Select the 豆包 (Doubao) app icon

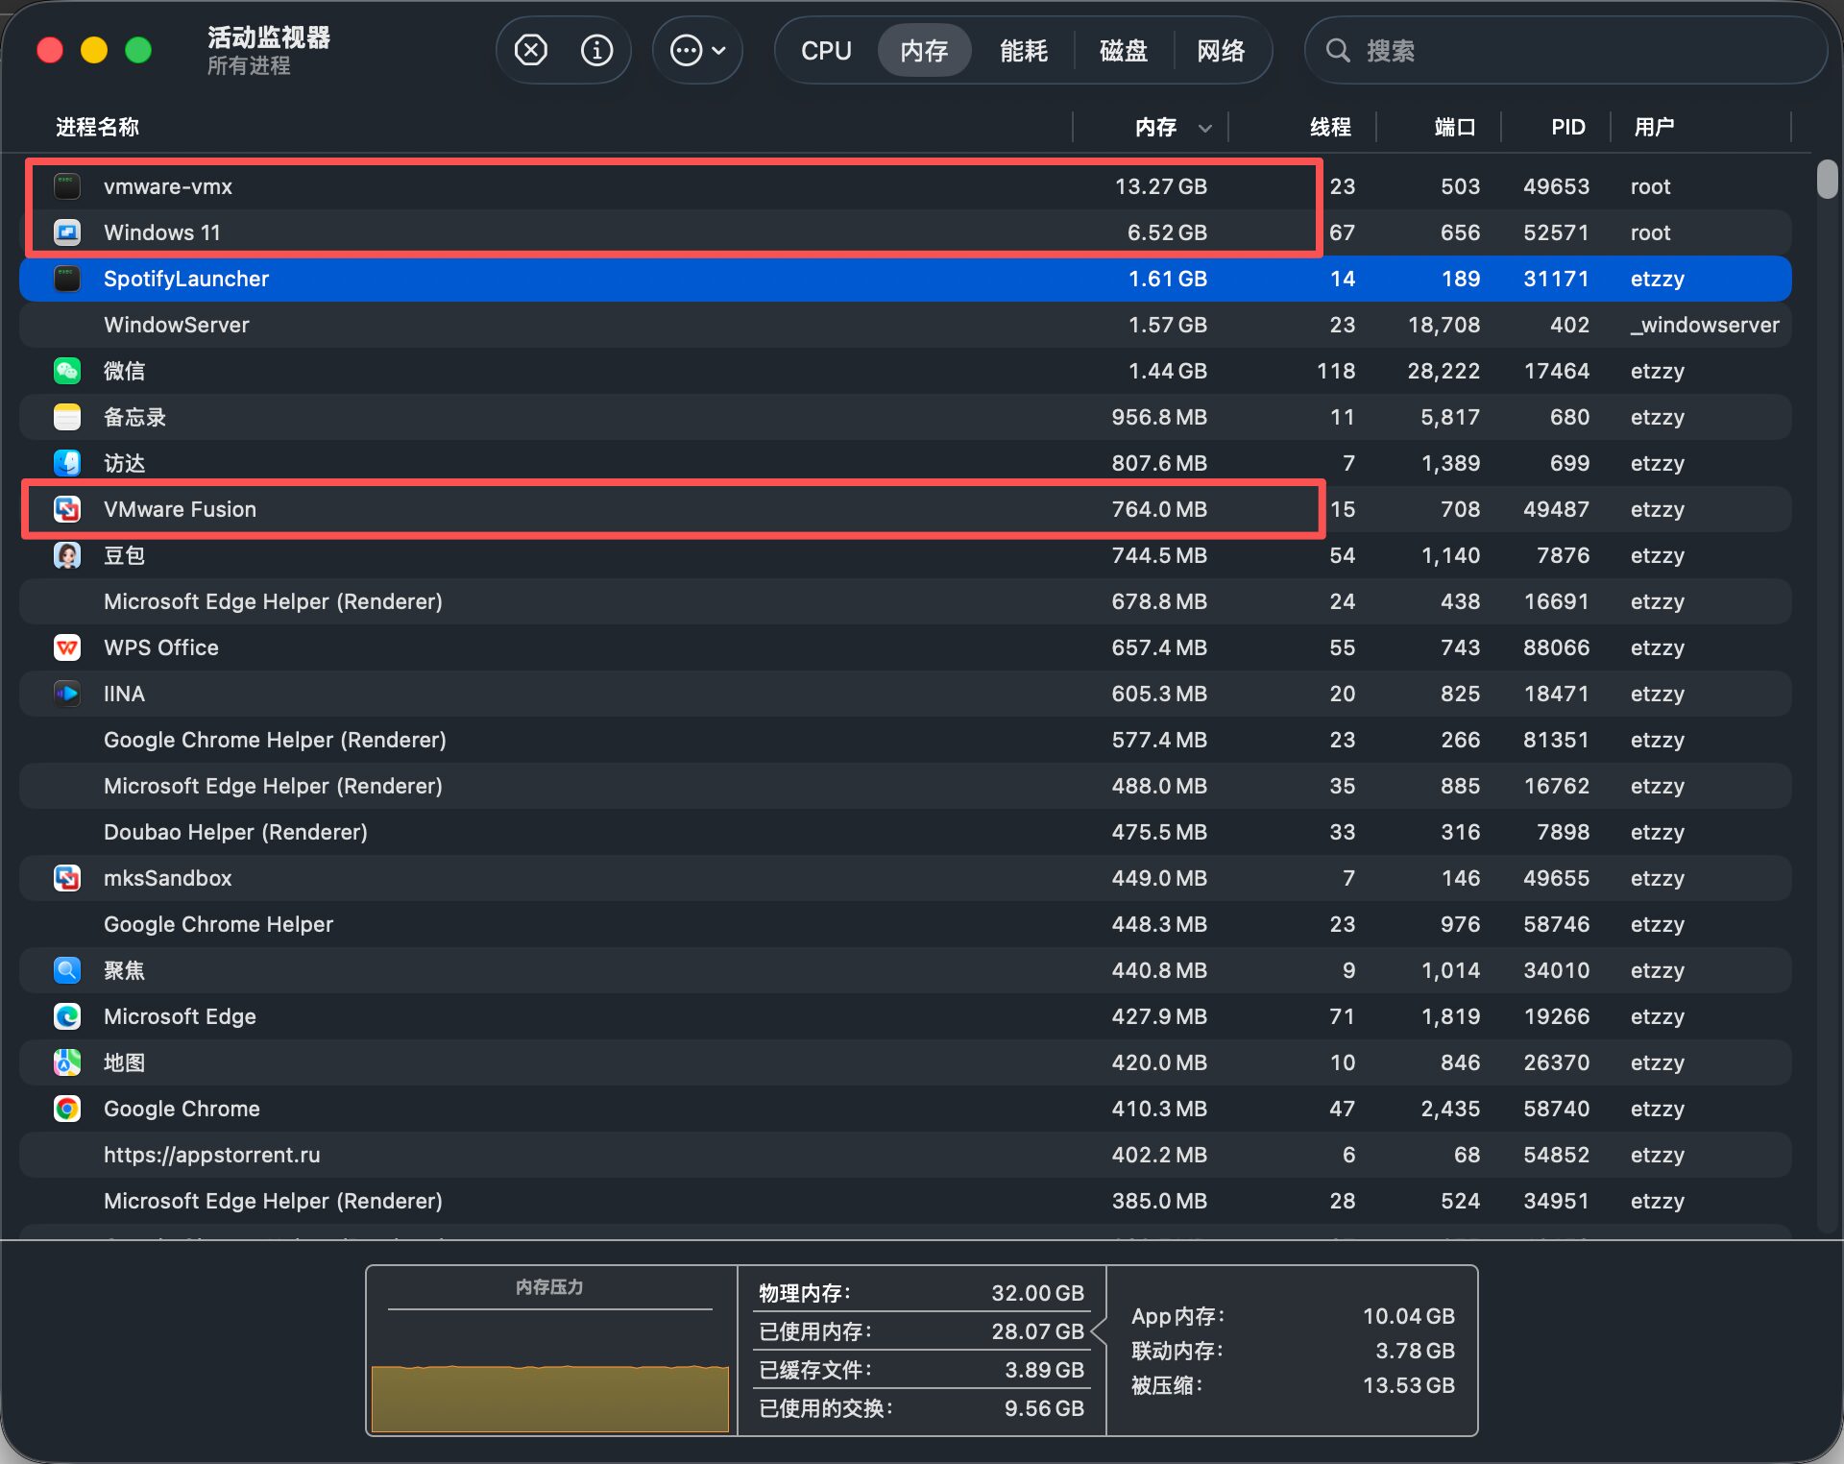click(67, 555)
